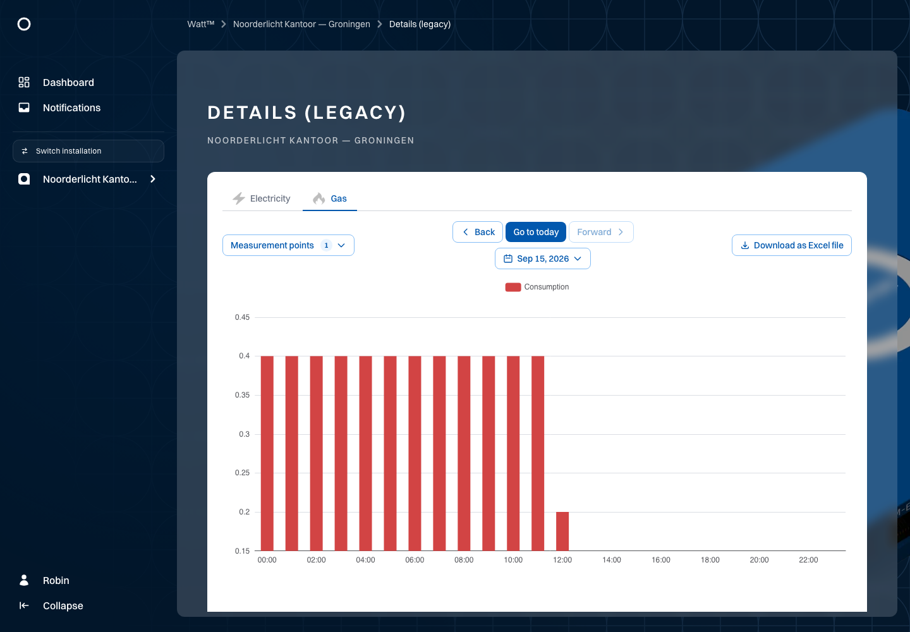The image size is (910, 632).
Task: Click the 00:00 consumption bar
Action: click(x=267, y=453)
